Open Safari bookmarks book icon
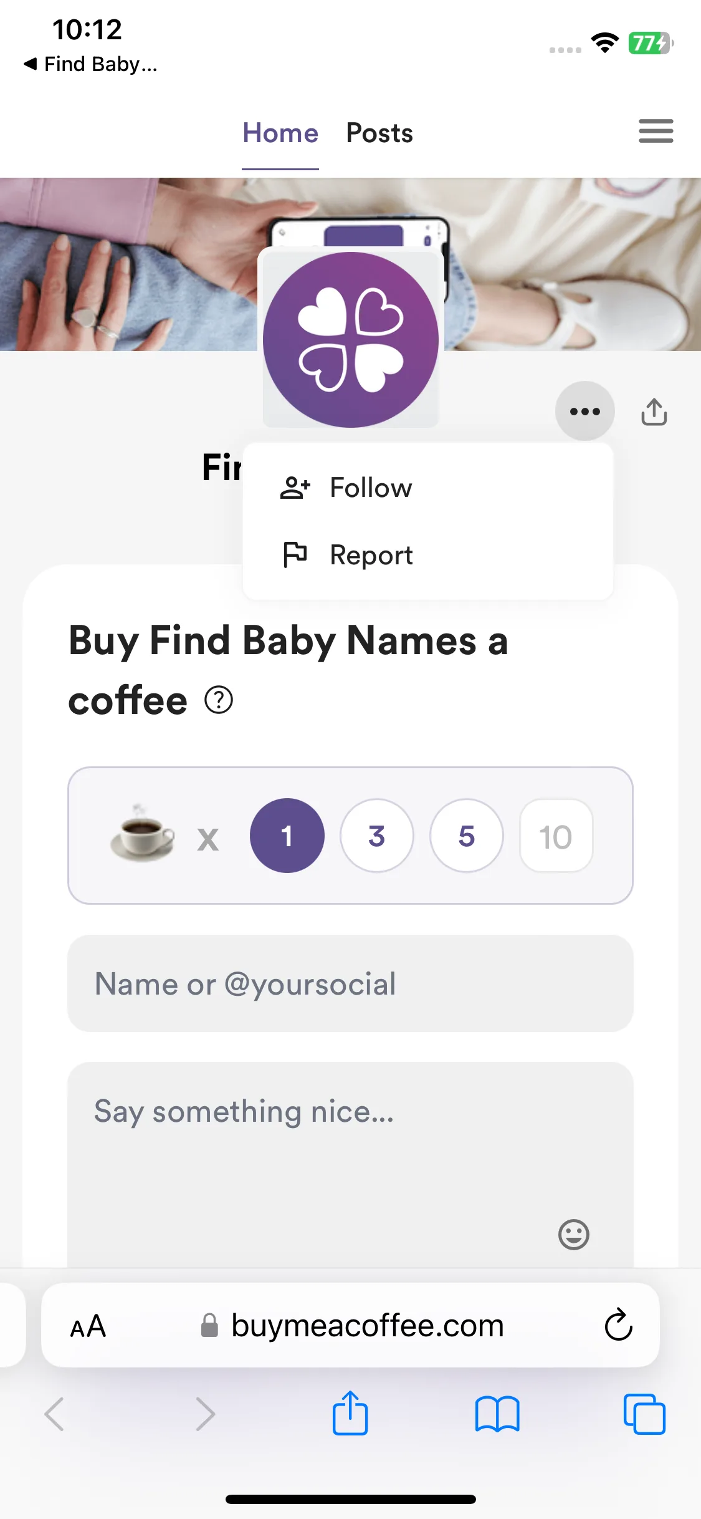 tap(497, 1414)
